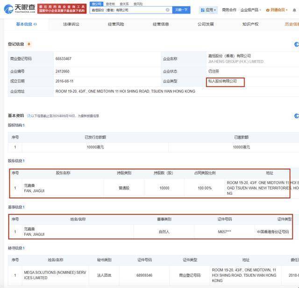Select business registration number 66533467
299x288 pixels.
pyautogui.click(x=64, y=59)
